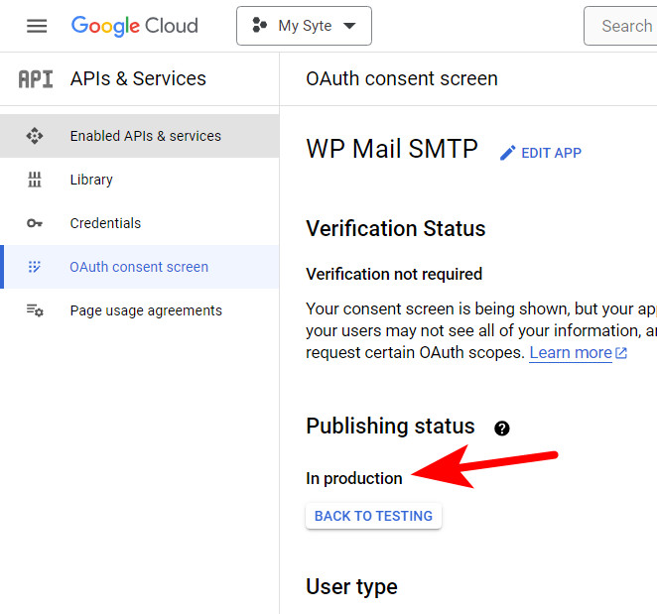Click the User type heading

(x=351, y=587)
